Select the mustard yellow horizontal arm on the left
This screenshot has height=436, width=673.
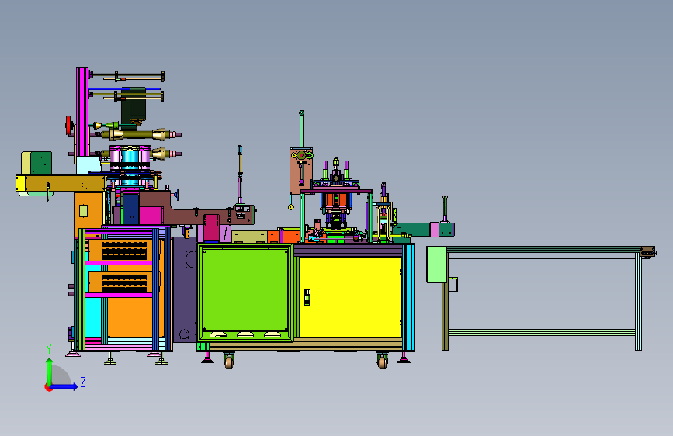point(61,183)
